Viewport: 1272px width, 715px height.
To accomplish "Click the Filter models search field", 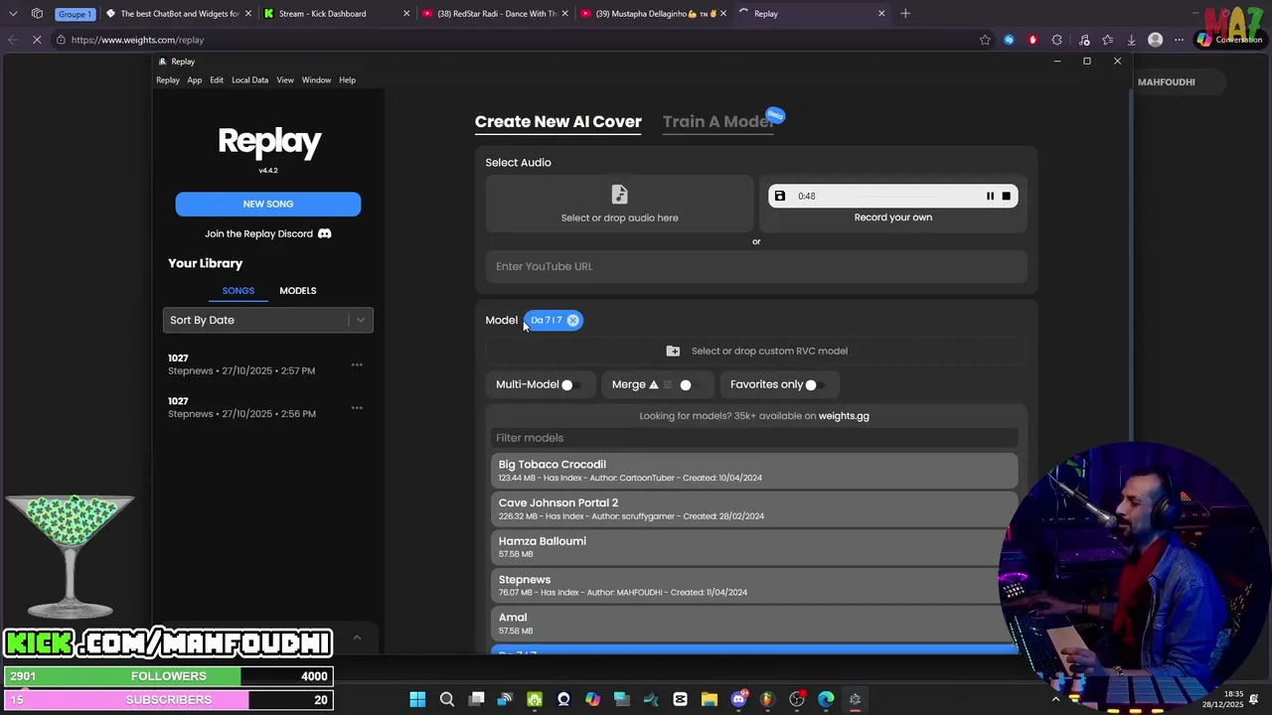I will coord(754,438).
